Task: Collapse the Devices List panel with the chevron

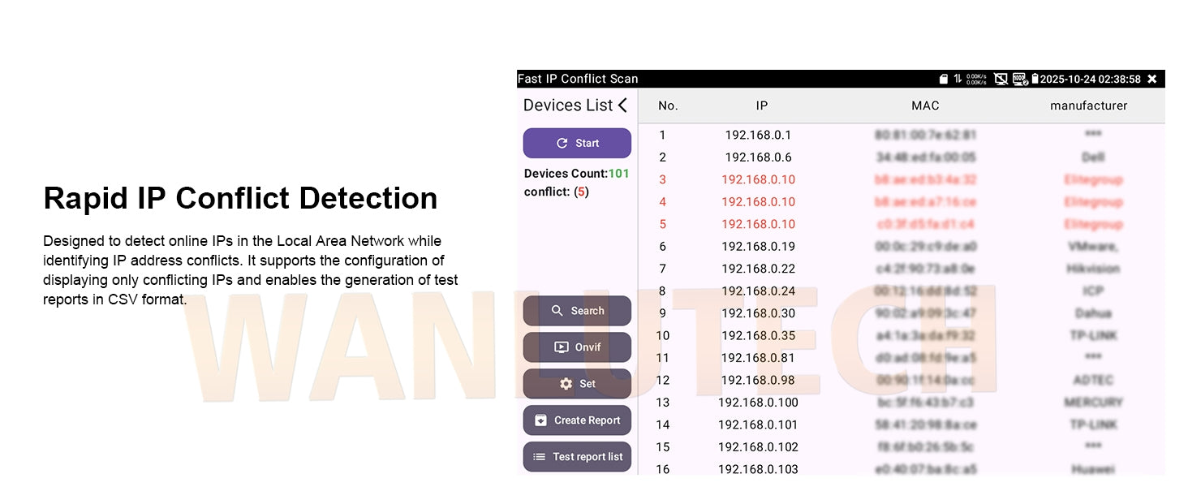Action: click(622, 105)
